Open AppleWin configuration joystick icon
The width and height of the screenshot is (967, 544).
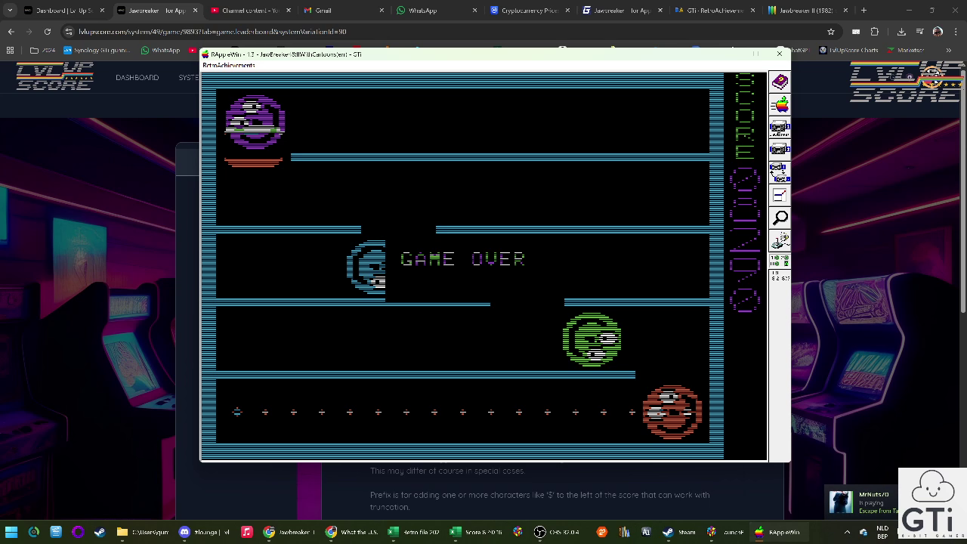pos(780,241)
